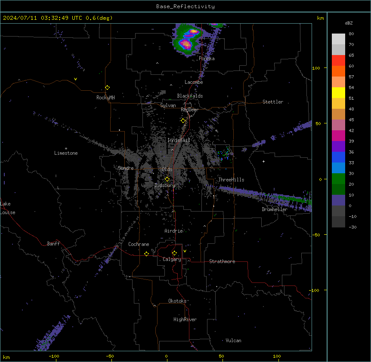This screenshot has width=371, height=362.
Task: Click the Ponoka city label
Action: (x=207, y=58)
